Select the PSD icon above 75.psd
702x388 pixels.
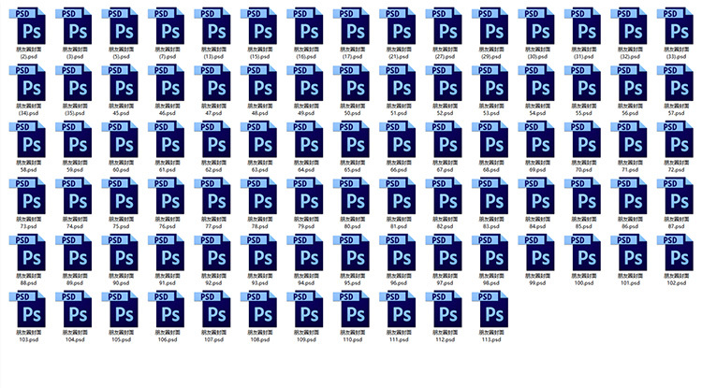(120, 195)
